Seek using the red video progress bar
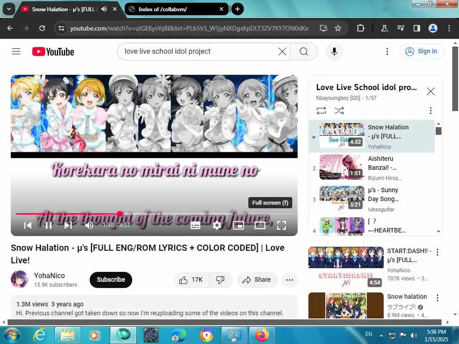 pyautogui.click(x=153, y=214)
